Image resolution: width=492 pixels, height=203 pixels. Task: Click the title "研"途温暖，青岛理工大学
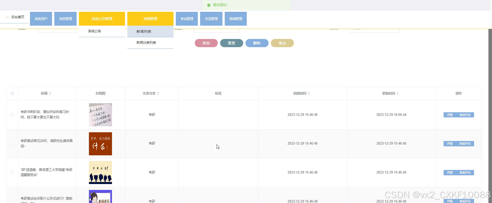[46, 172]
